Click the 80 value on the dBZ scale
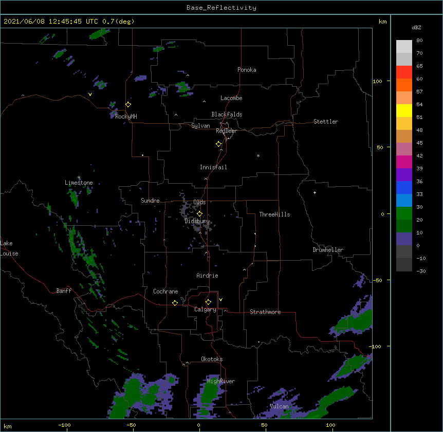The width and height of the screenshot is (443, 432). (419, 41)
